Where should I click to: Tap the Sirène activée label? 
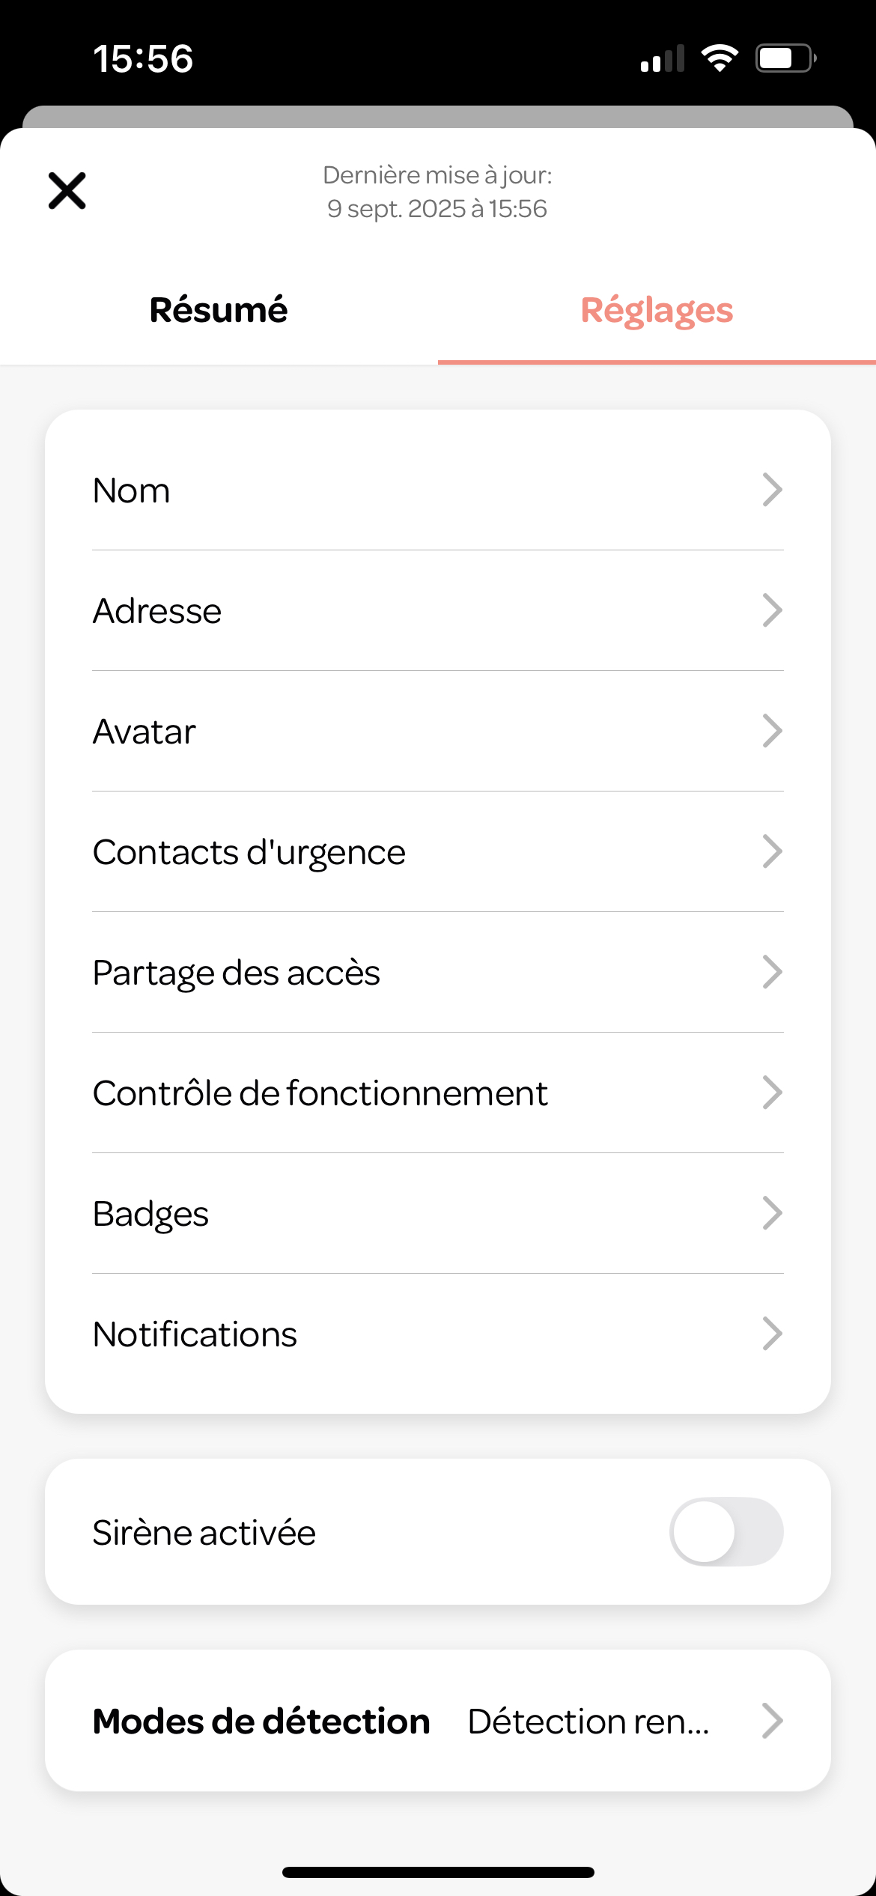click(x=204, y=1532)
